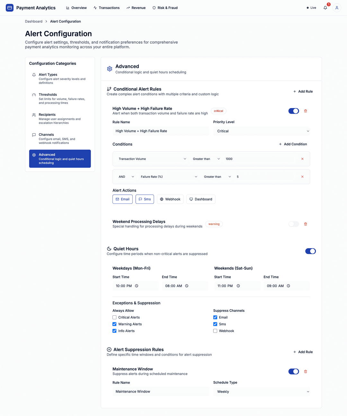Change the Schedule Type from Weekly
Screen dimensions: 347x416
click(x=262, y=392)
